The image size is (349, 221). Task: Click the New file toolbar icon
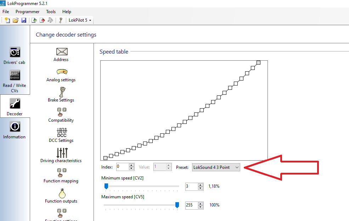coord(7,20)
